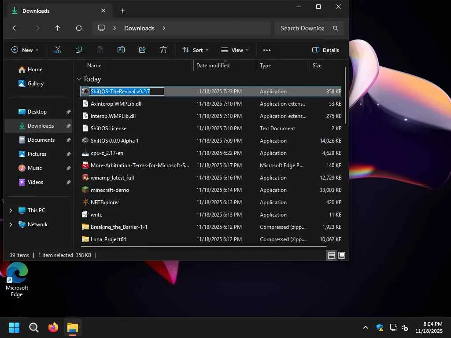Toggle the Details pane button
Screen dimensions: 451x338
point(325,50)
